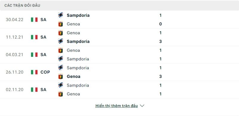
Task: Open the 11.12.21 match date
Action: 14,37
